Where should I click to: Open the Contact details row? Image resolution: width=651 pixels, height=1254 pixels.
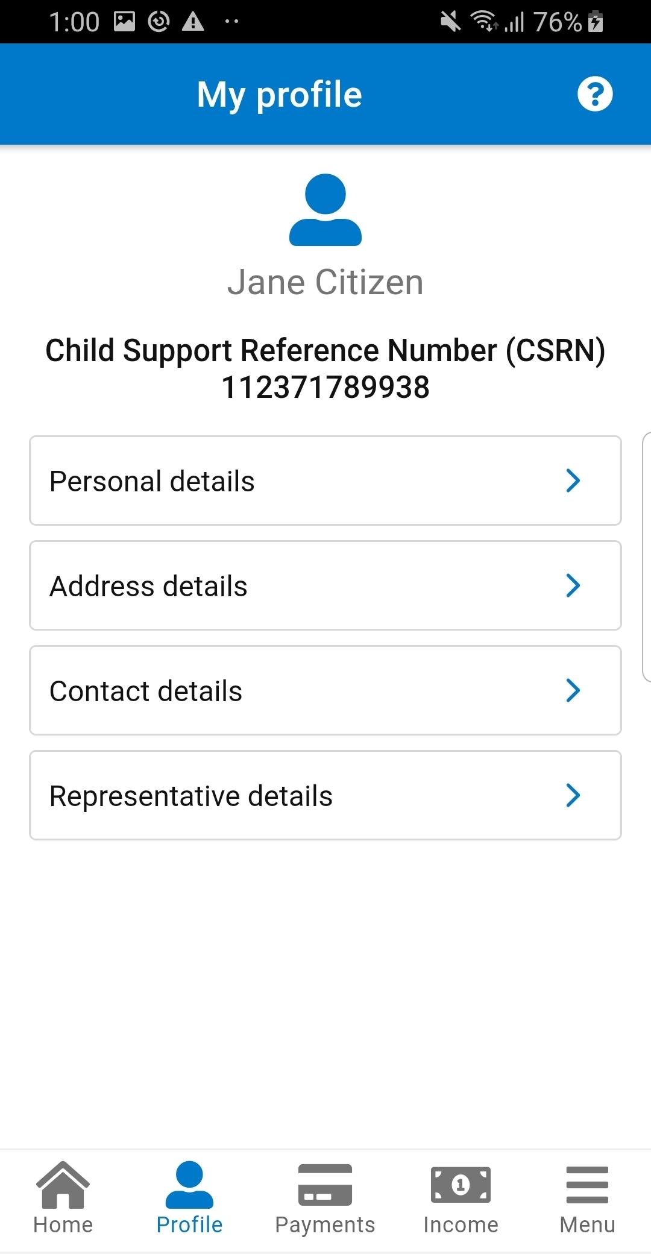click(325, 690)
